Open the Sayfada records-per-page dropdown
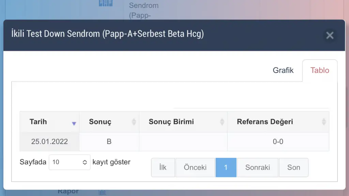The width and height of the screenshot is (349, 196). (70, 162)
